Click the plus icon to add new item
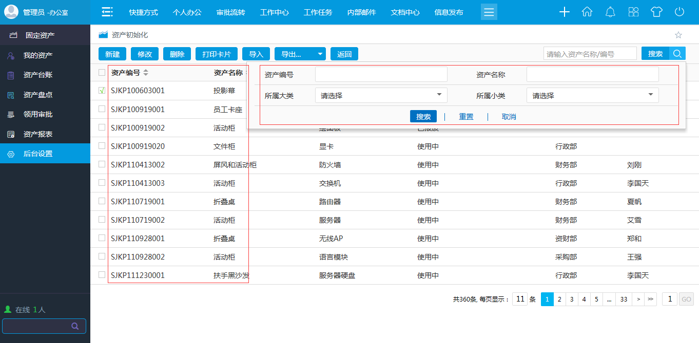Image resolution: width=699 pixels, height=343 pixels. pyautogui.click(x=564, y=11)
